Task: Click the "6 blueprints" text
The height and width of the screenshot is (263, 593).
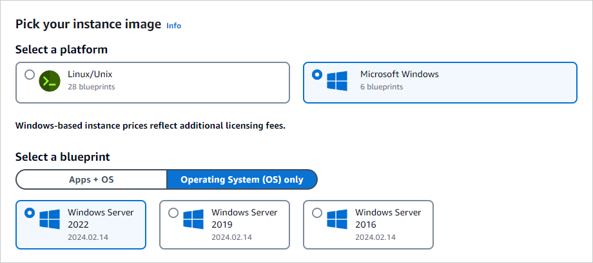Action: (382, 87)
